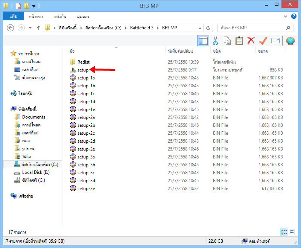The height and width of the screenshot is (248, 301).
Task: Open the หน้าแรก ribbon tab
Action: click(x=36, y=17)
